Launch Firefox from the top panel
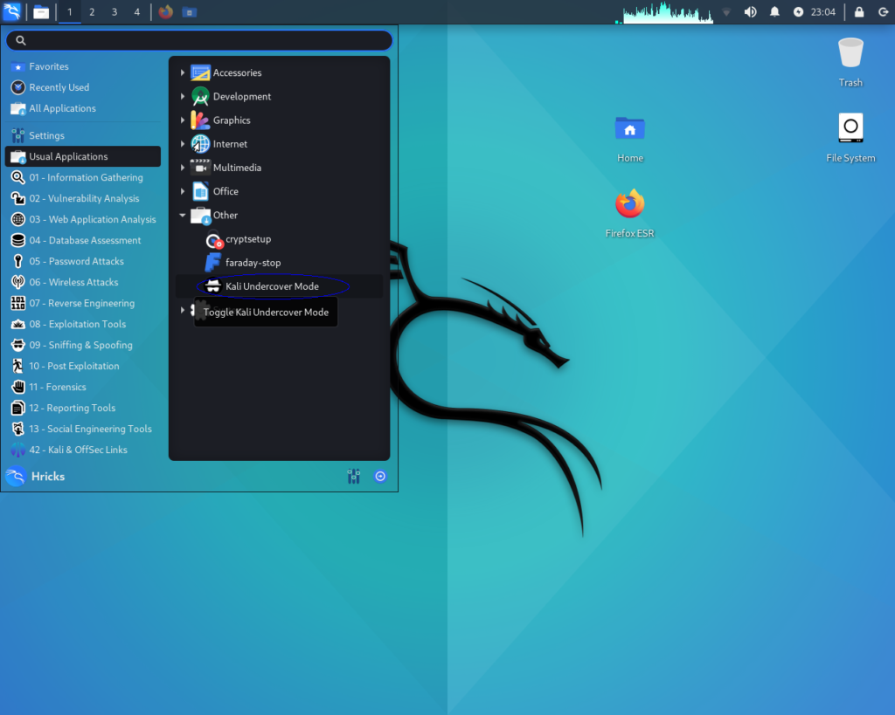895x715 pixels. coord(165,12)
